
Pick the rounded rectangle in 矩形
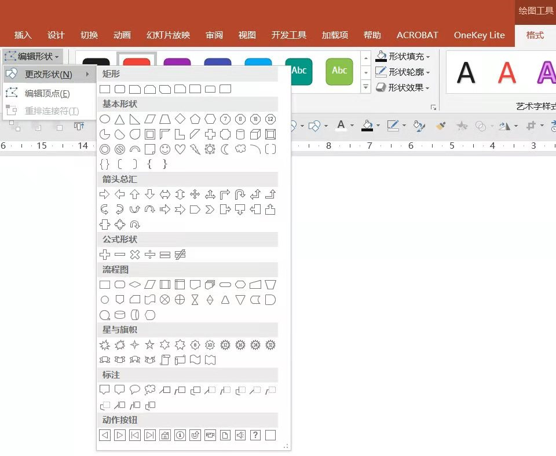coord(120,89)
